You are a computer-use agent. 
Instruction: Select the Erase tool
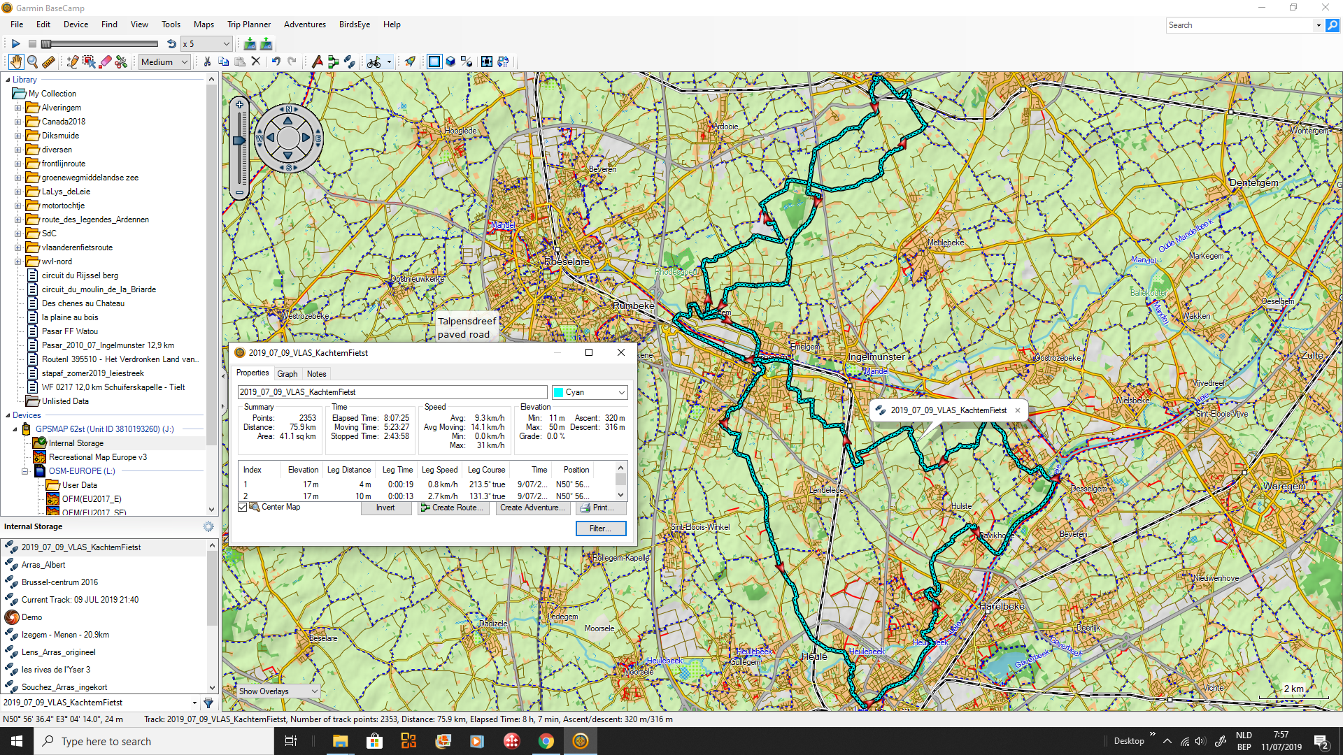pos(106,62)
